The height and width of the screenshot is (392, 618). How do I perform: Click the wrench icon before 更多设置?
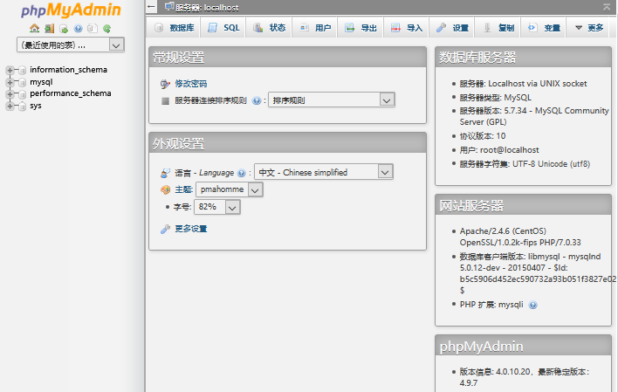tap(165, 229)
